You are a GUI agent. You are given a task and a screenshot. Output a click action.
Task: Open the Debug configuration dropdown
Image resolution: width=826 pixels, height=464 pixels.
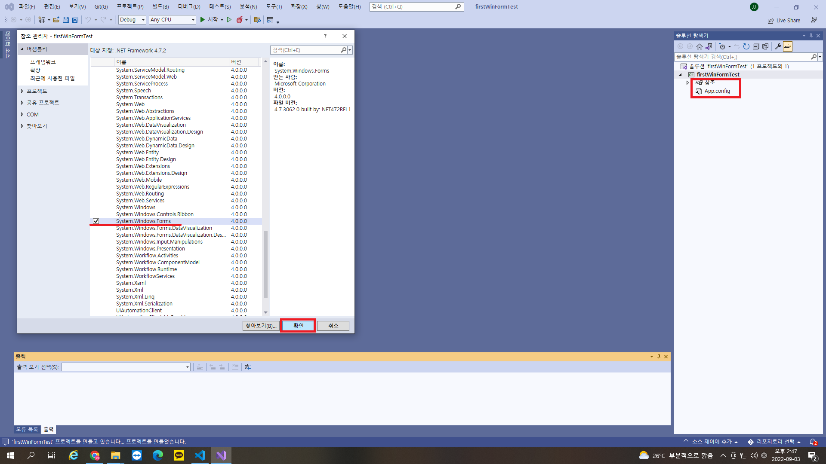[132, 20]
